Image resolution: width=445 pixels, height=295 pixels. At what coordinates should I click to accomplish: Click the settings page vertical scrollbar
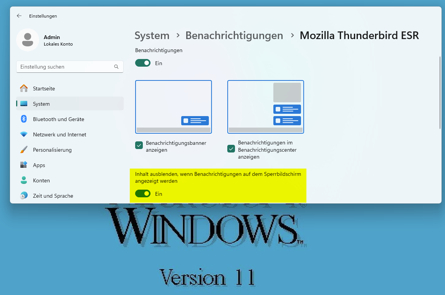point(440,93)
